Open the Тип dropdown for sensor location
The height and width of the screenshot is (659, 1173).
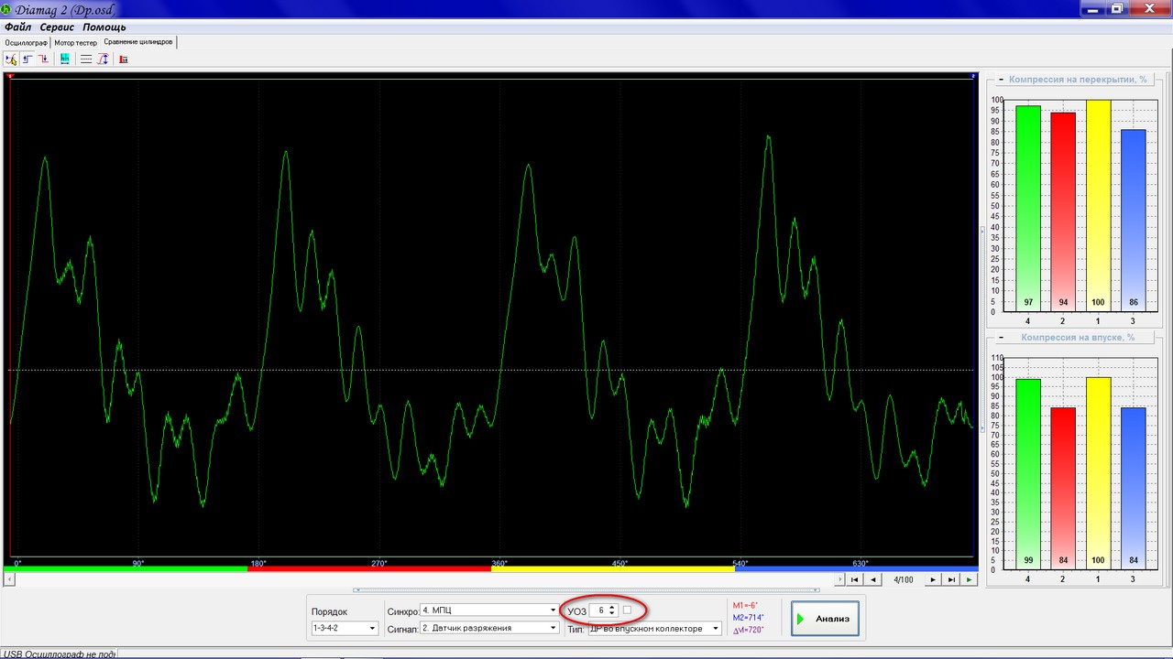point(654,629)
